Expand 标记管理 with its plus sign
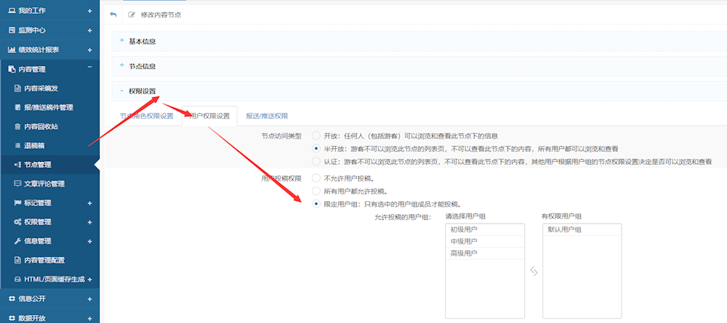Screen dimensions: 727x323 pyautogui.click(x=89, y=203)
